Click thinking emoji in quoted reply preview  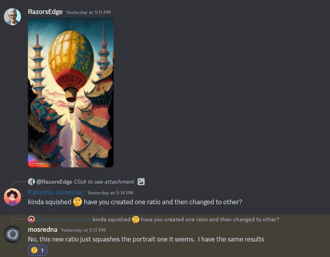click(x=136, y=219)
